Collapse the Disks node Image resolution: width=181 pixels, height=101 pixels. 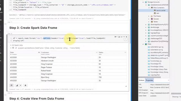(x=143, y=44)
